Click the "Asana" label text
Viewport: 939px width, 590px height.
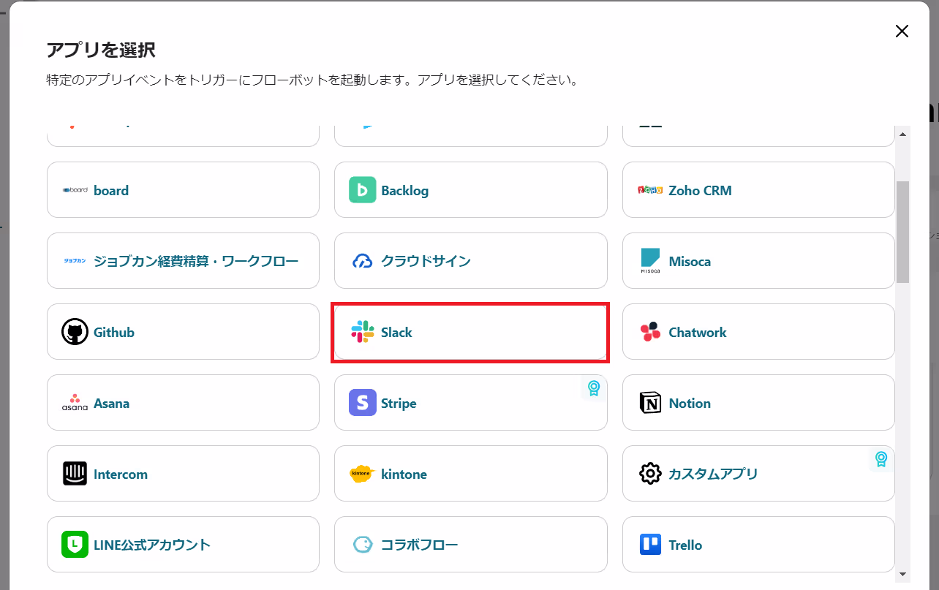tap(112, 403)
